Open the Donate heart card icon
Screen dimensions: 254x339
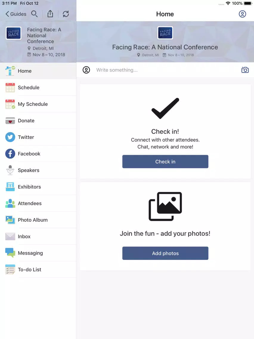pos(10,121)
